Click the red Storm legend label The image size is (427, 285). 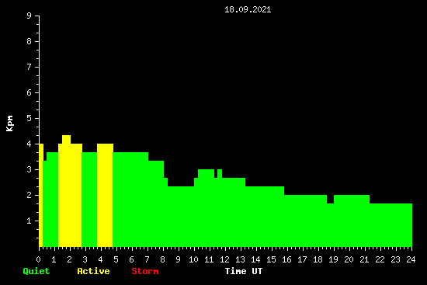145,271
